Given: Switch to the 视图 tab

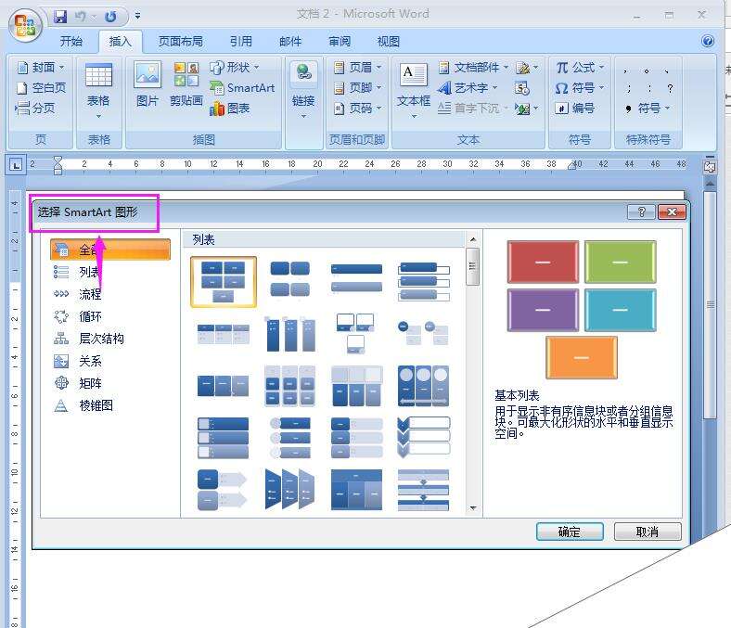Looking at the screenshot, I should click(389, 42).
